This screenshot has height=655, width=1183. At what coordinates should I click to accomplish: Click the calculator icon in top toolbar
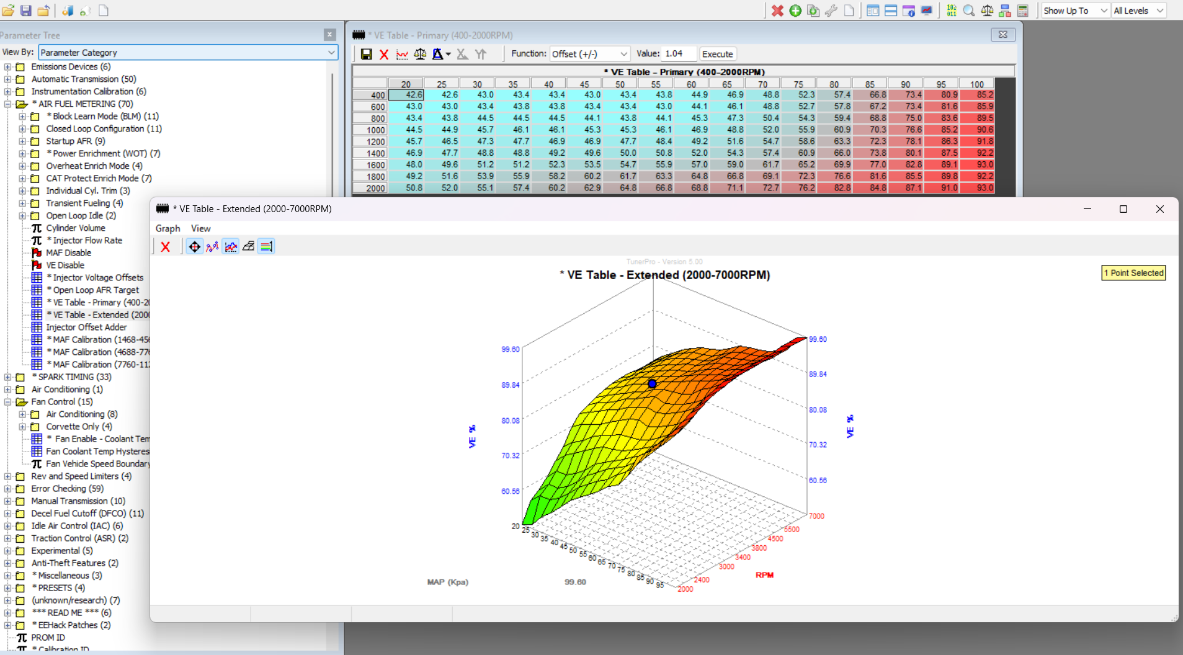1024,11
